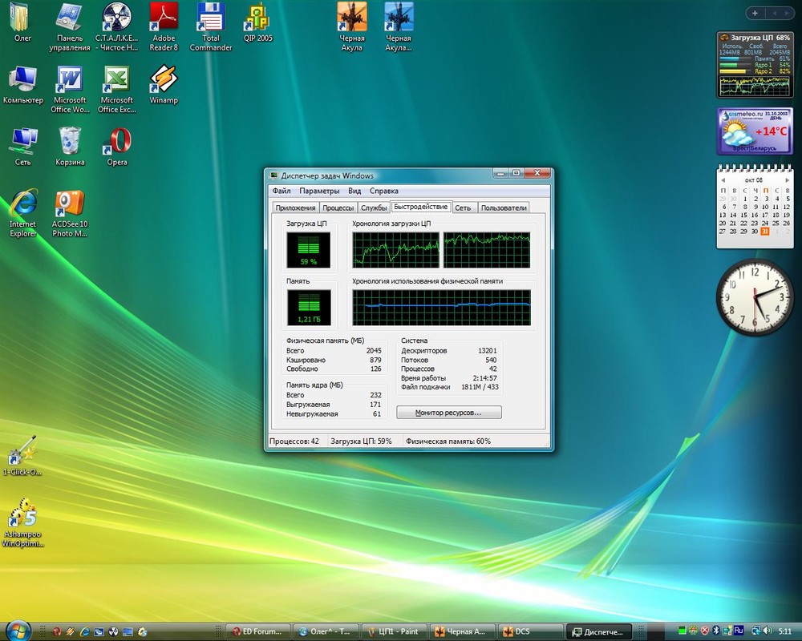Expand the Параметры menu

[319, 191]
